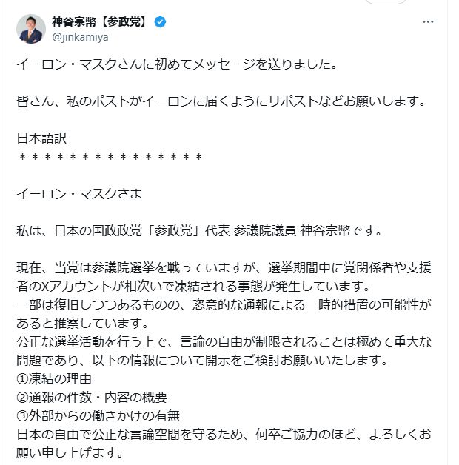
Task: Click the line about Xアカウントが相次いで凍結
Action: pos(193,286)
